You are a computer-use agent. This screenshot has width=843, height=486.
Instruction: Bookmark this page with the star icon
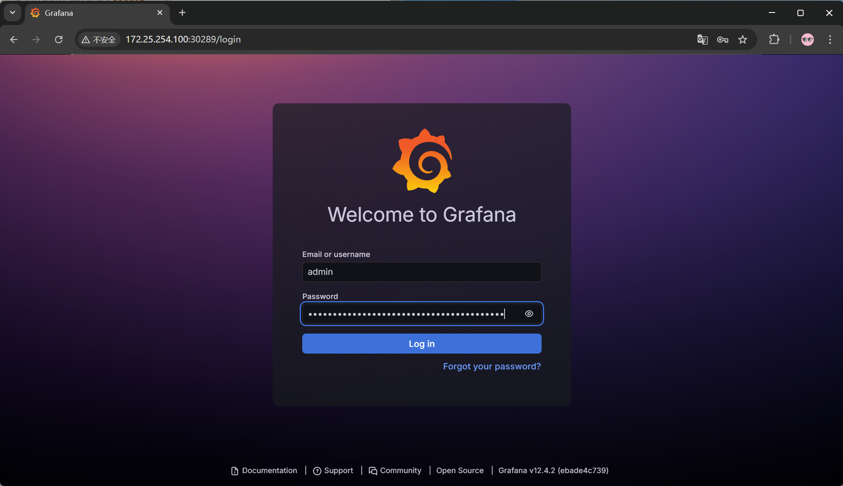(742, 40)
